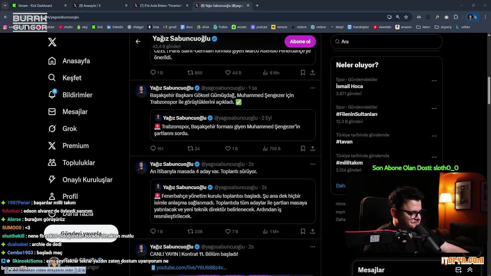
Task: Open Yağız Sabuncuoğlu avatar on the 1 sa post
Action: click(142, 91)
